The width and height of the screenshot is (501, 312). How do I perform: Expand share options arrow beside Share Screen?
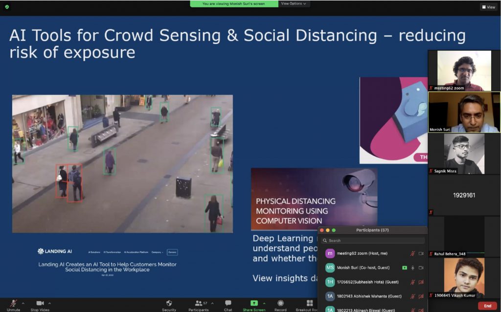(264, 303)
